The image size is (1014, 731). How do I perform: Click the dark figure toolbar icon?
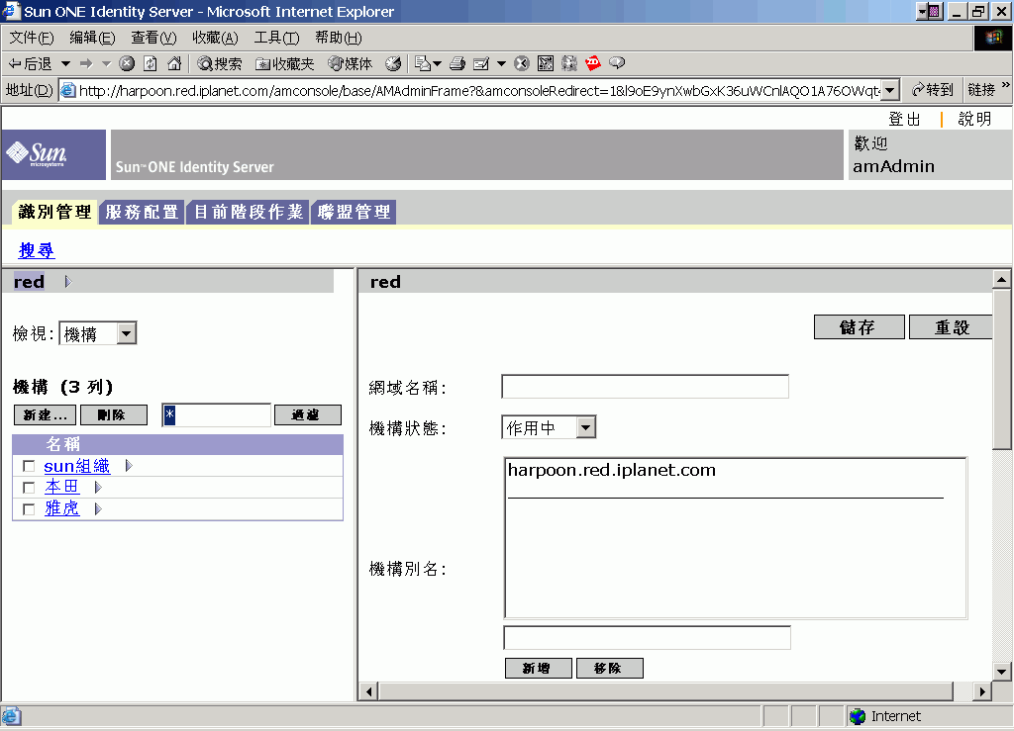click(569, 63)
